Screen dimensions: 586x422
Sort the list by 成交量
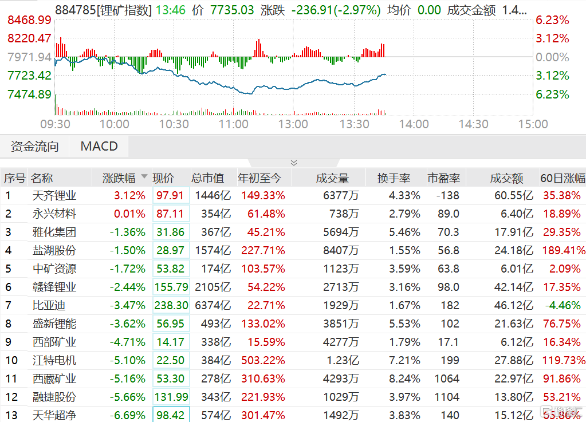332,178
